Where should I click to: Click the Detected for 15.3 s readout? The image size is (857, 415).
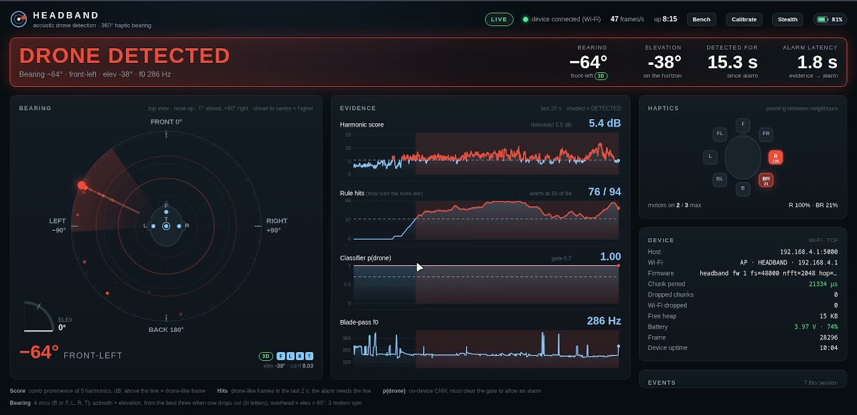pos(732,62)
